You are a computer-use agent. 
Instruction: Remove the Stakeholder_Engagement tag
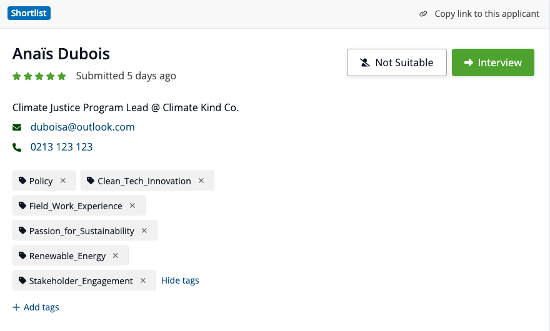[143, 280]
